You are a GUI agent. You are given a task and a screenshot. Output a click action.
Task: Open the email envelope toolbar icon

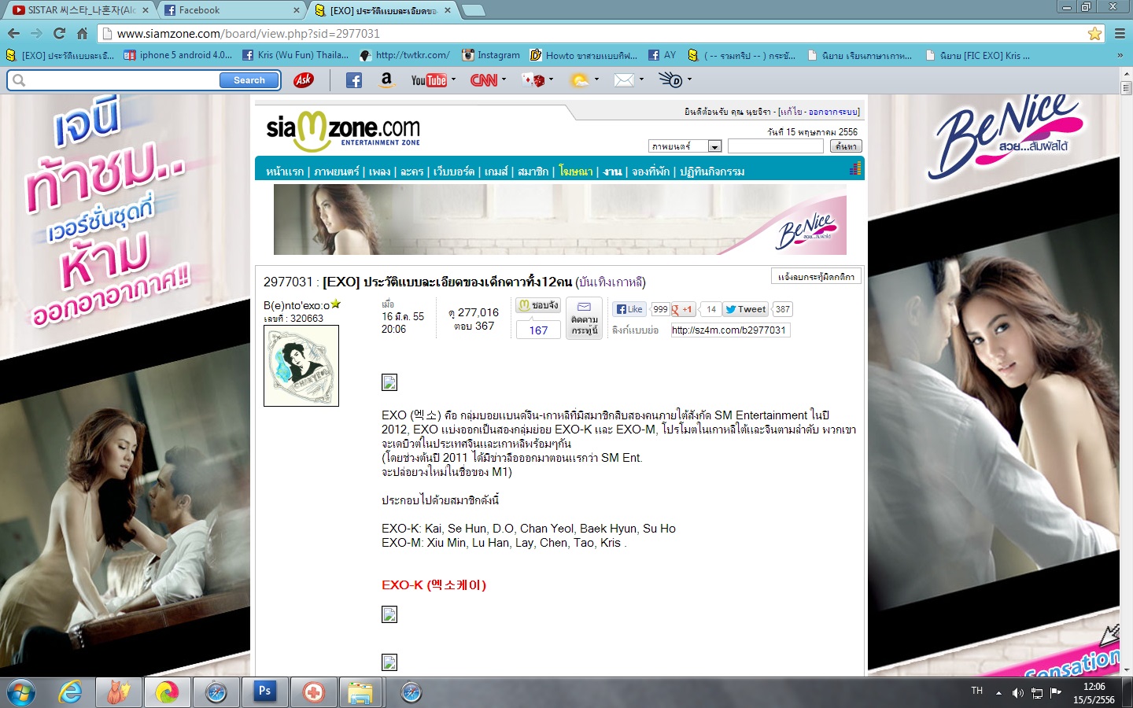point(624,79)
